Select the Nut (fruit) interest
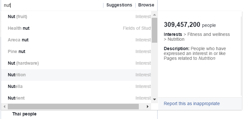This screenshot has height=119, width=251. click(76, 16)
